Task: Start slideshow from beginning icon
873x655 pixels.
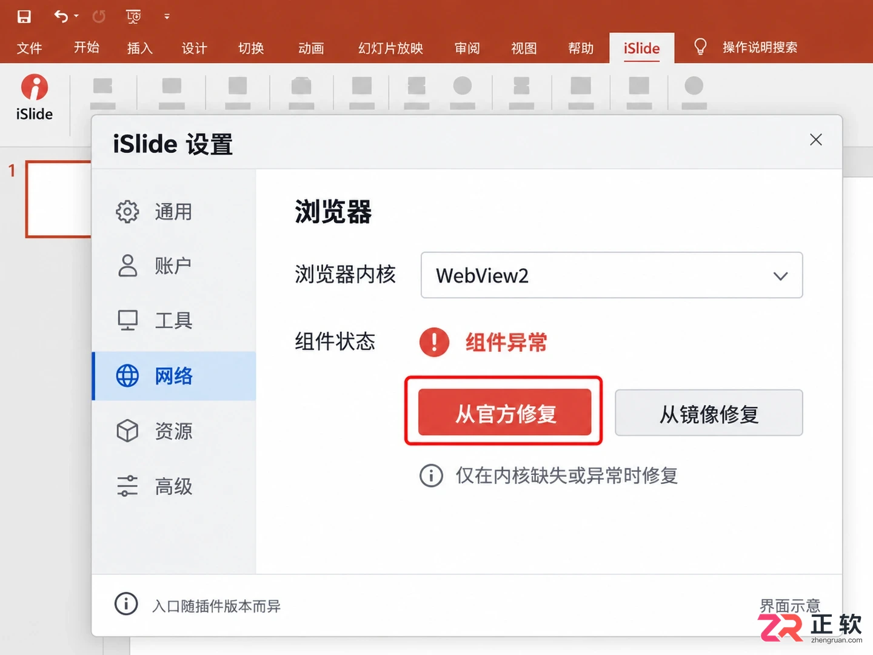Action: pos(133,16)
